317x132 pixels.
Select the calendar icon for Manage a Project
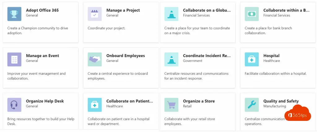point(95,14)
